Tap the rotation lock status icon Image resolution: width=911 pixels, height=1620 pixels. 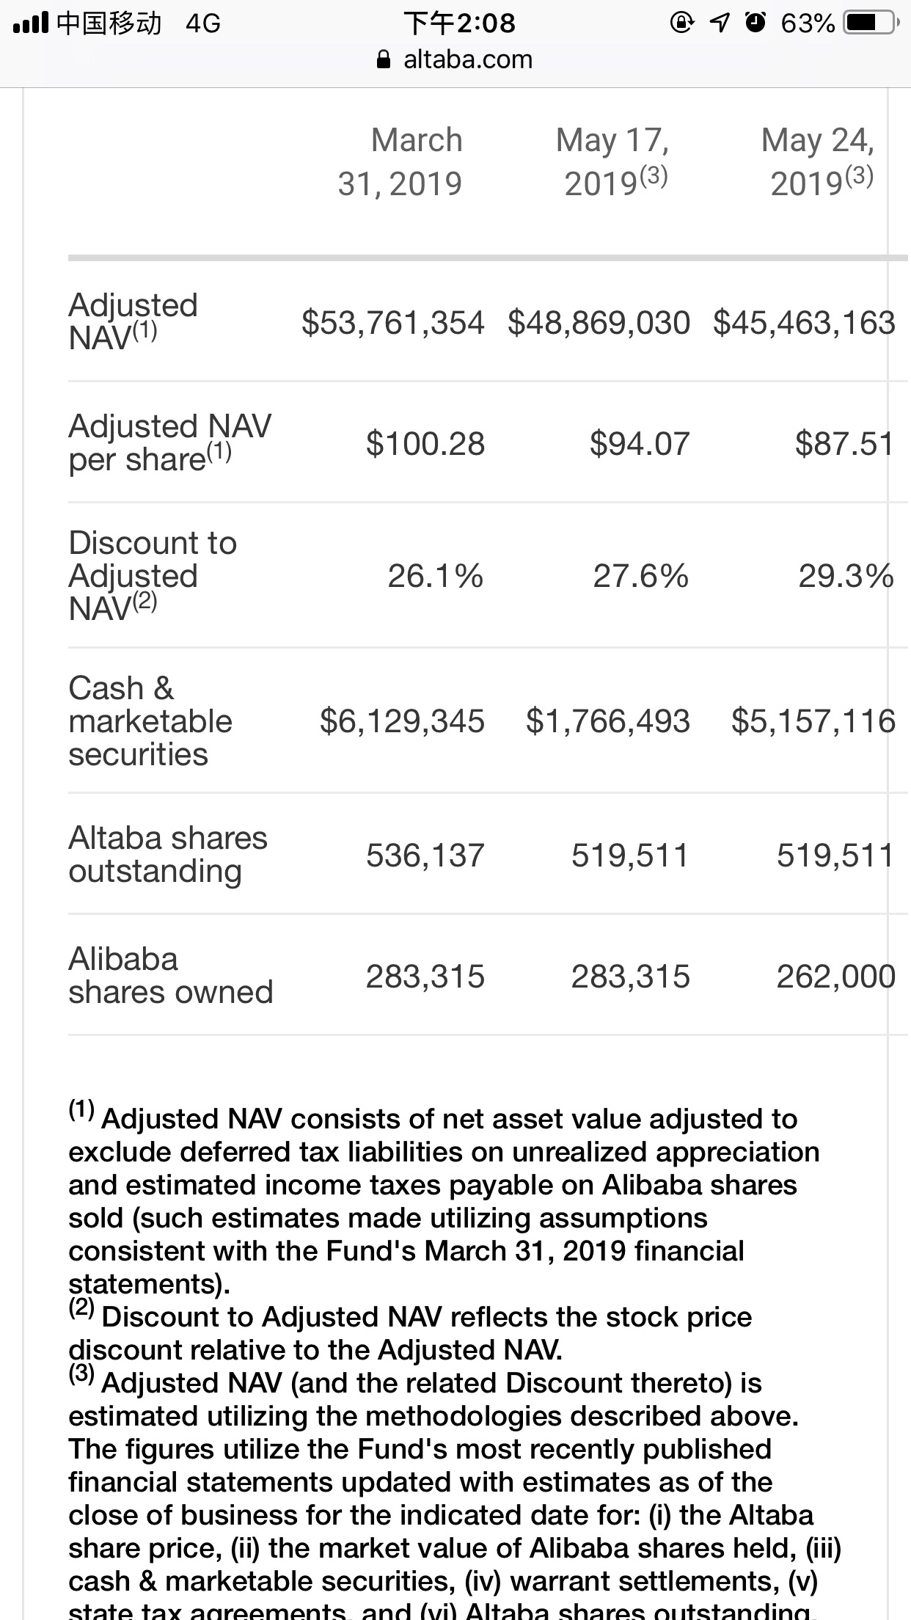(x=681, y=24)
